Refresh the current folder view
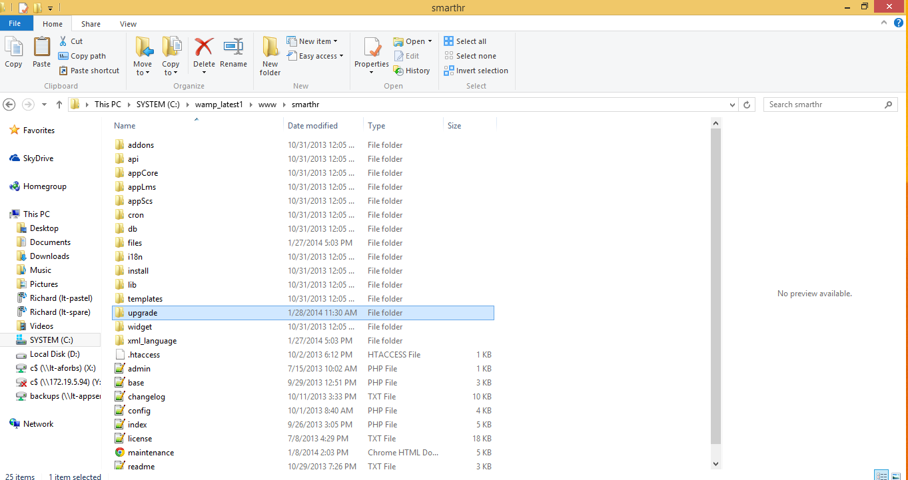Screen dimensions: 908x480 747,105
